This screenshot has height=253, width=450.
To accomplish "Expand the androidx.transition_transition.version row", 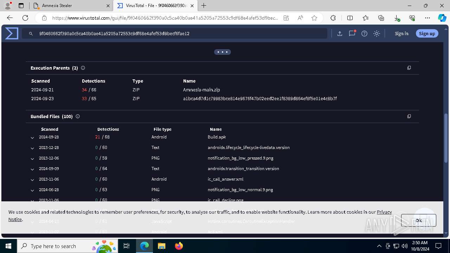I will (x=32, y=169).
